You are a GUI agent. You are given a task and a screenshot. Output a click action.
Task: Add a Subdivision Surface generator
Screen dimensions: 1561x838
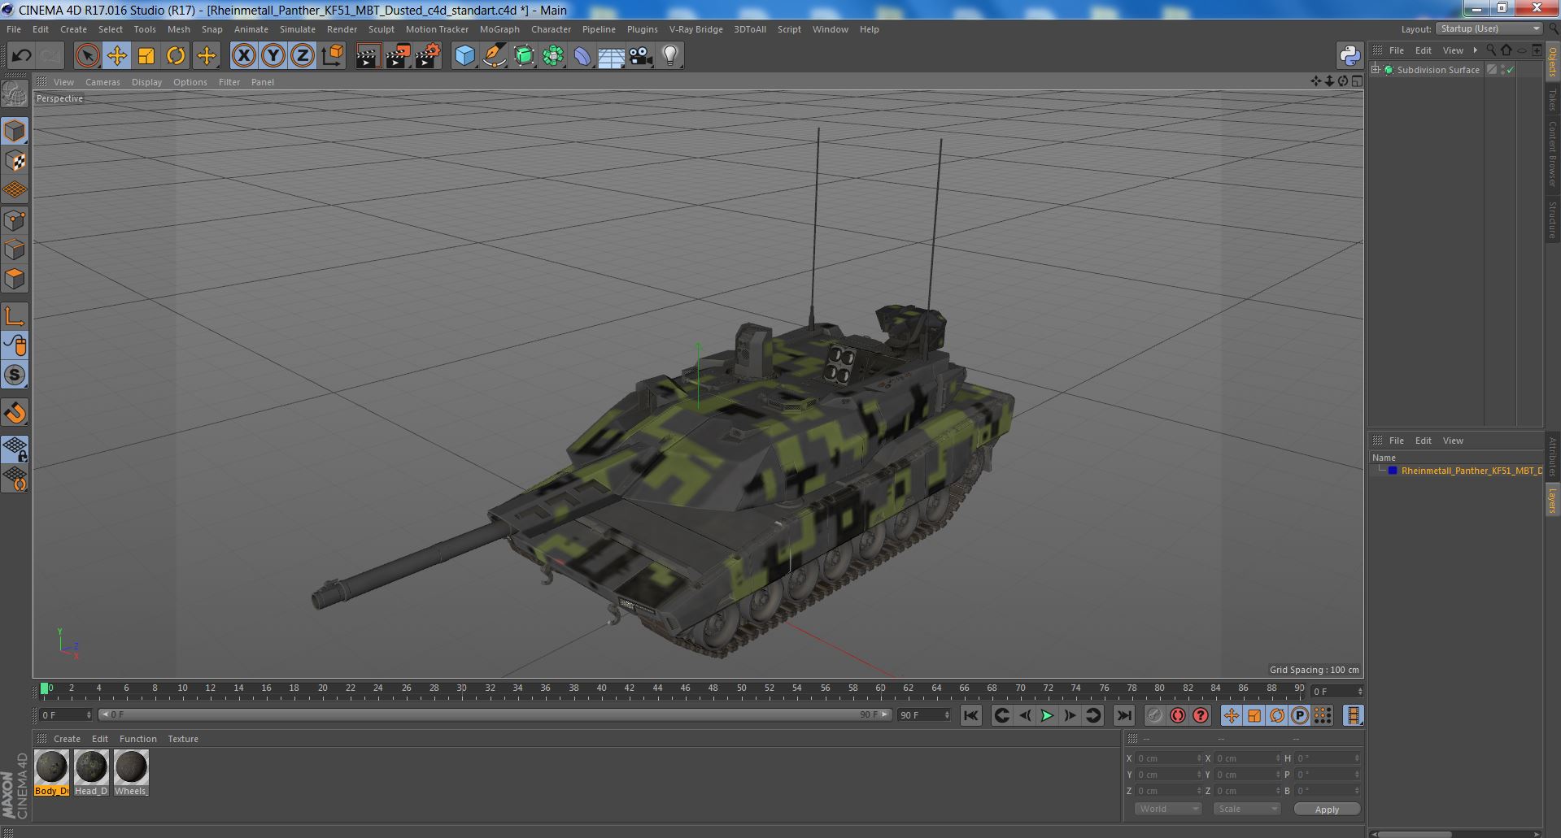click(x=524, y=55)
